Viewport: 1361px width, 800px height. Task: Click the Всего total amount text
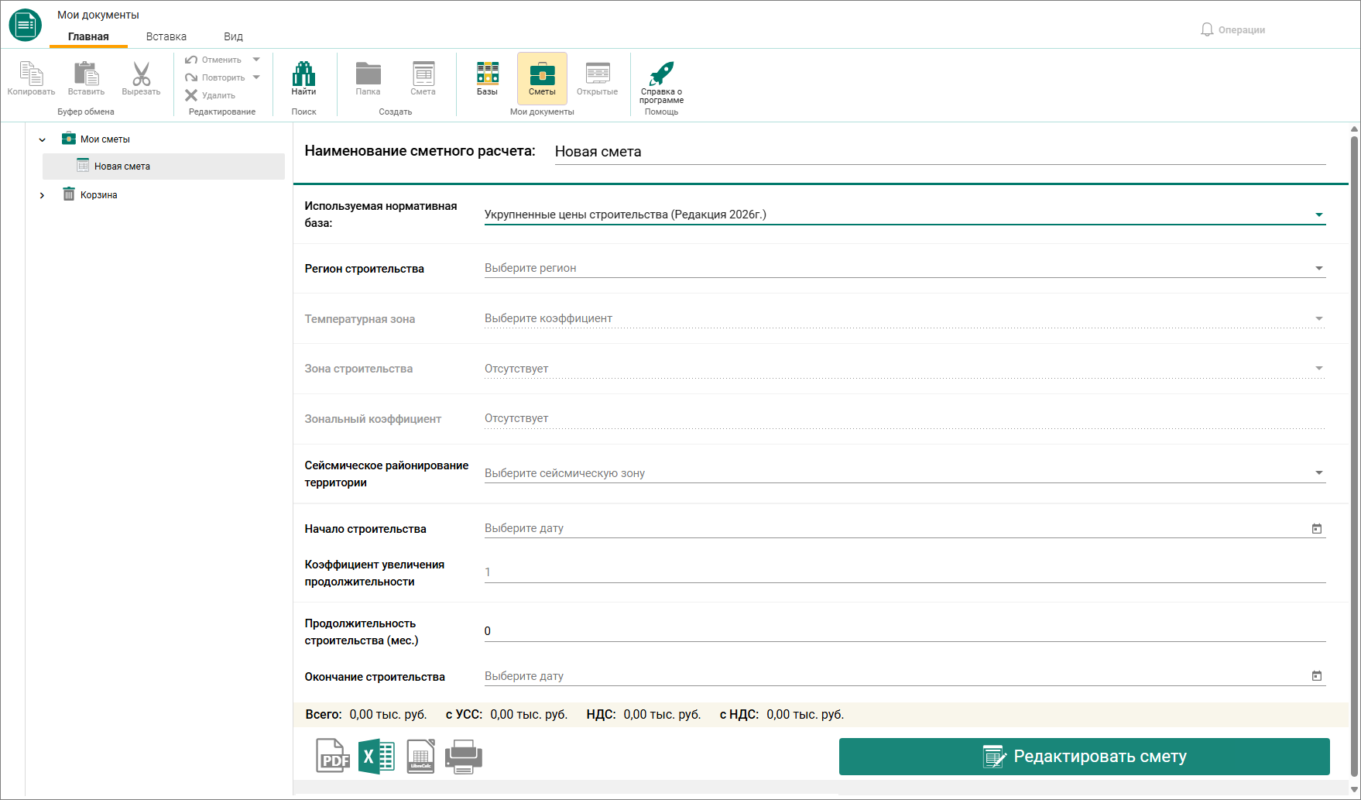[366, 714]
